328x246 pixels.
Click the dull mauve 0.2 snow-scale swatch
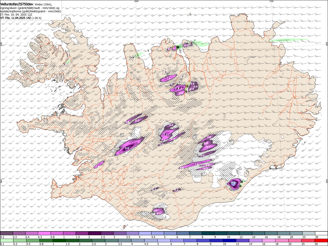pyautogui.click(x=6, y=233)
